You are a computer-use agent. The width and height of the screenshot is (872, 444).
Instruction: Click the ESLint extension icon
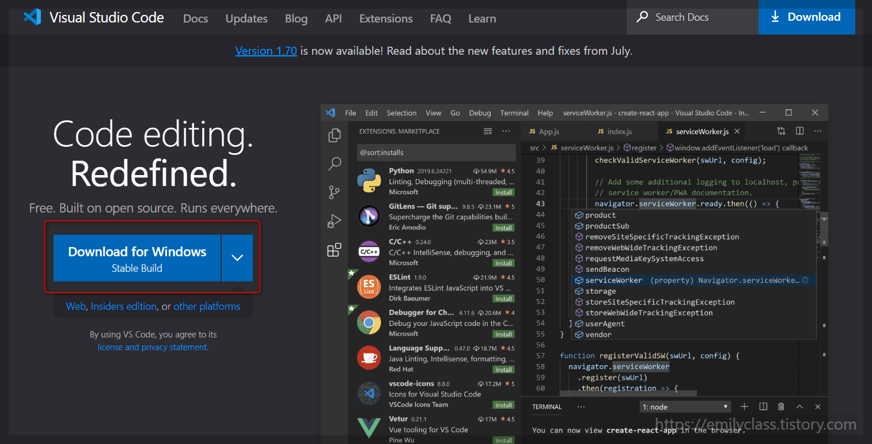[x=369, y=287]
